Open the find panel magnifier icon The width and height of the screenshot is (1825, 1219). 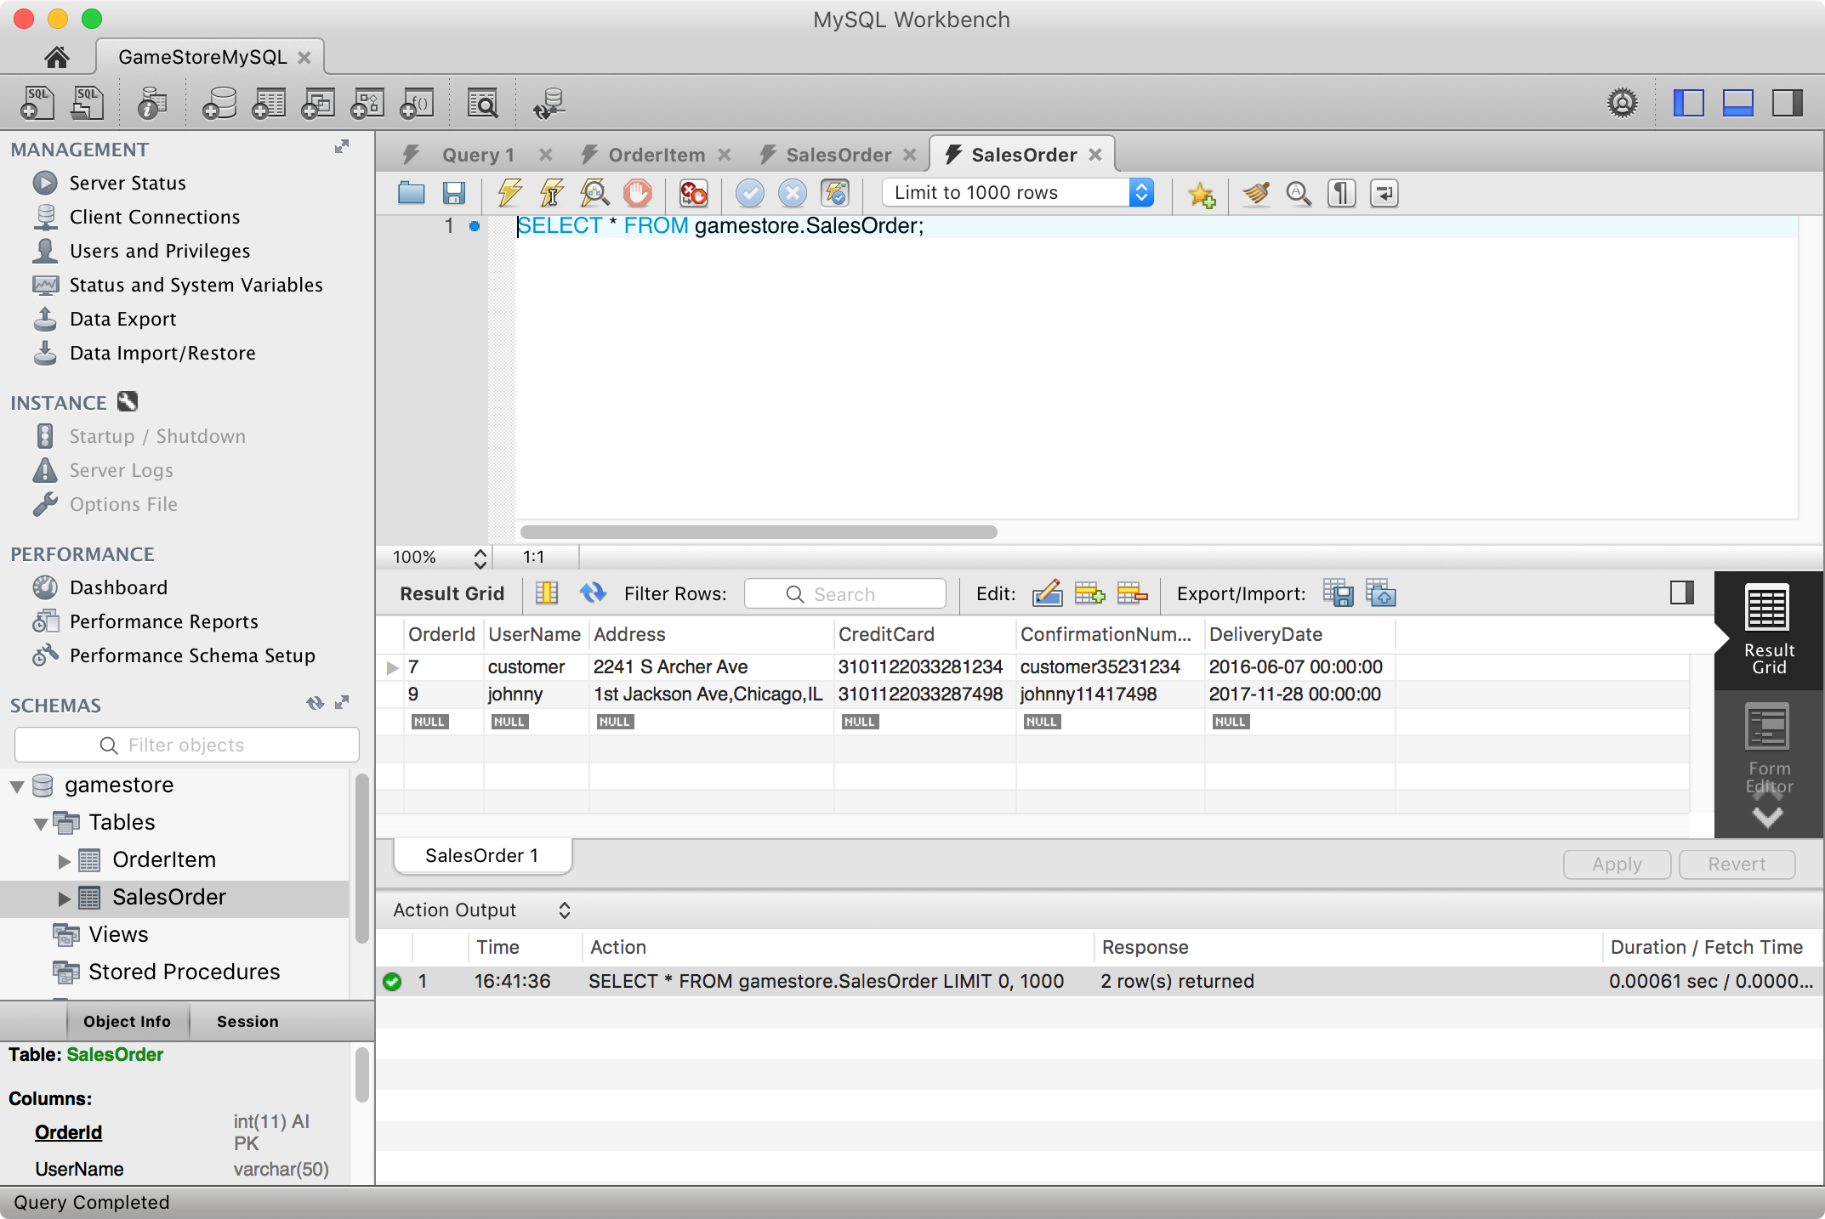(1299, 193)
